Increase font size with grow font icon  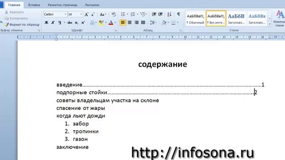pos(86,14)
